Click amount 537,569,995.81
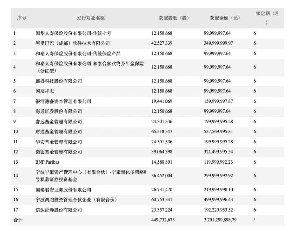The image size is (295, 229). [x=218, y=131]
